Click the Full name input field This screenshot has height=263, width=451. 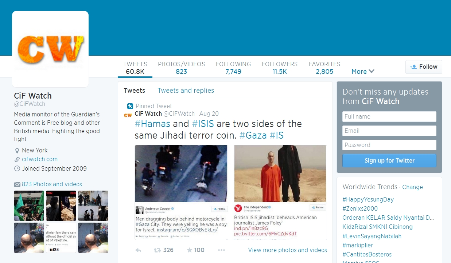click(x=389, y=116)
